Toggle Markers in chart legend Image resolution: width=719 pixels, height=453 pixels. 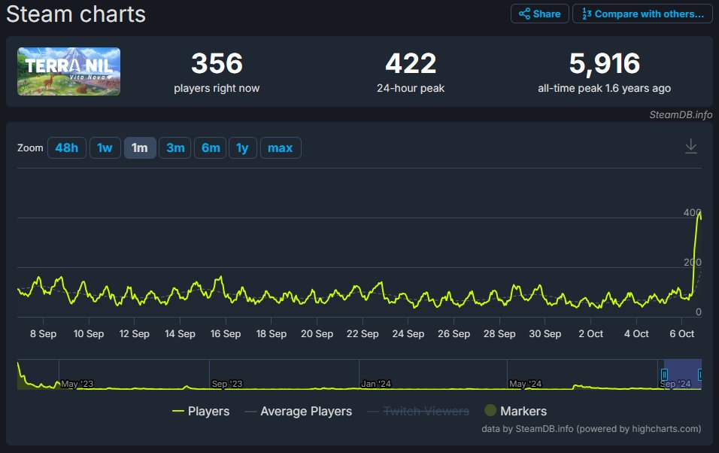(x=516, y=411)
